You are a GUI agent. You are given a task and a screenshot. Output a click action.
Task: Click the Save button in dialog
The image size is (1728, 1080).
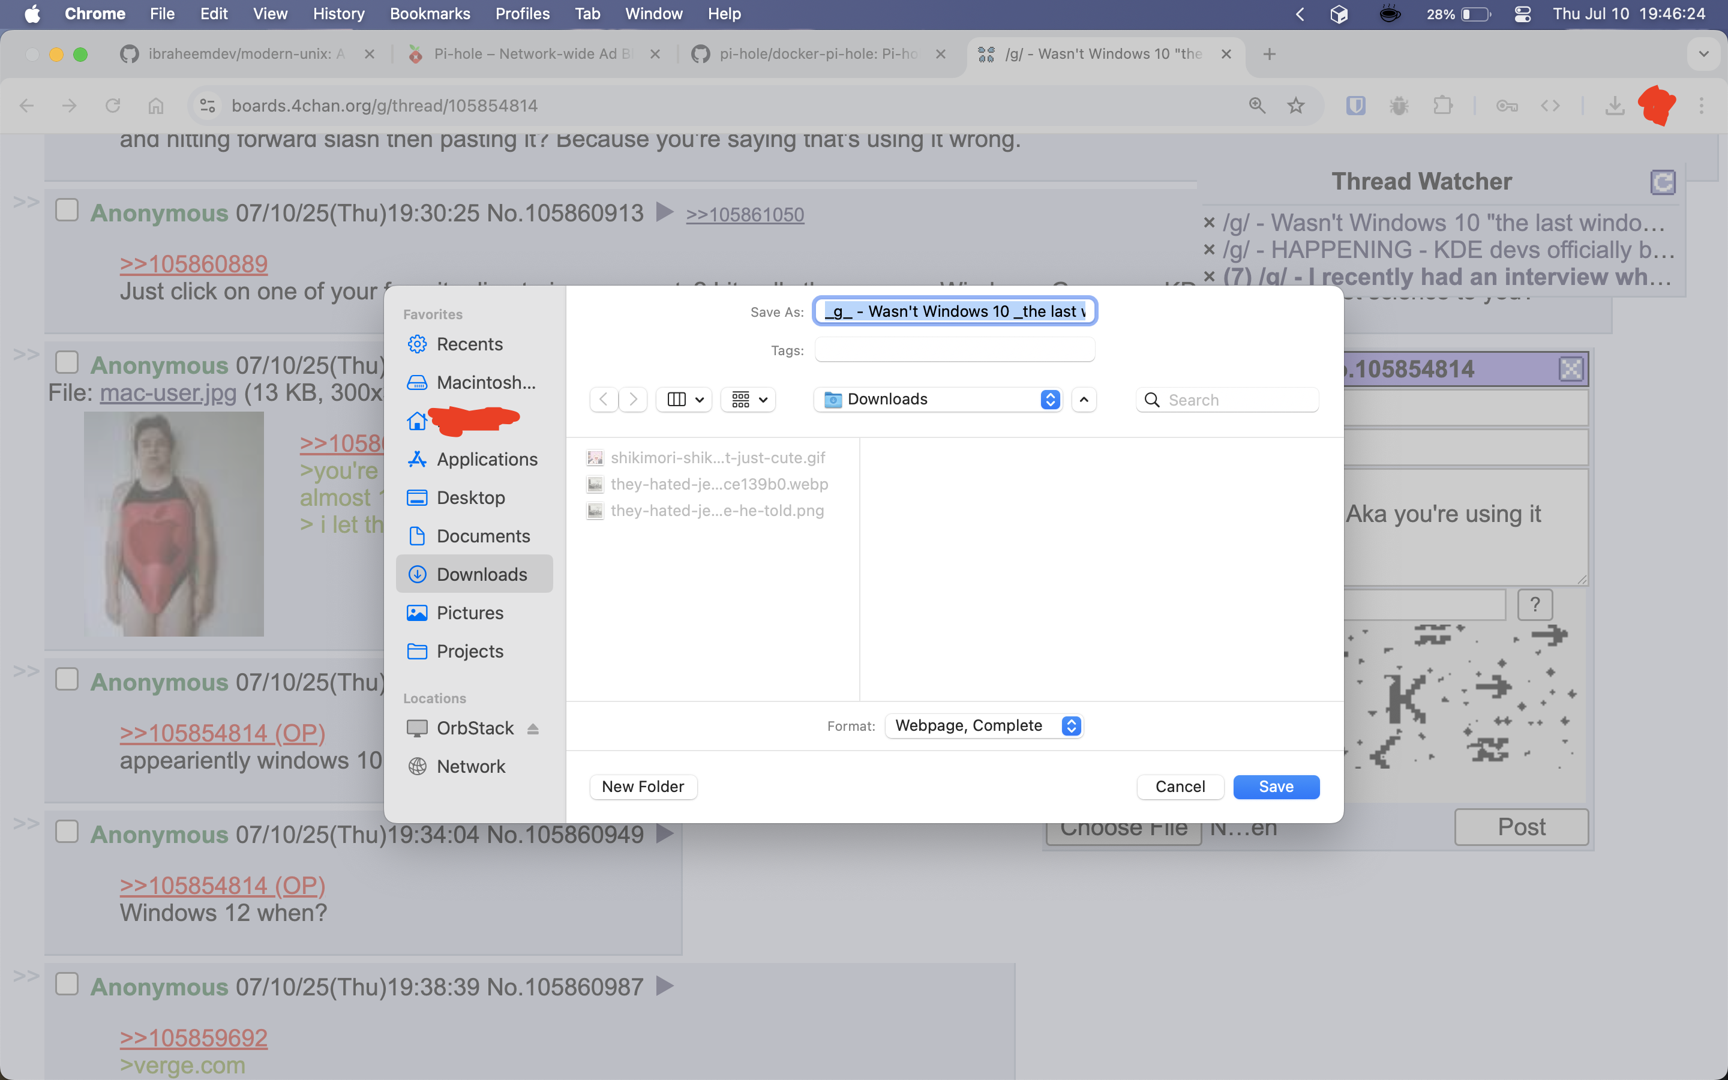coord(1276,787)
